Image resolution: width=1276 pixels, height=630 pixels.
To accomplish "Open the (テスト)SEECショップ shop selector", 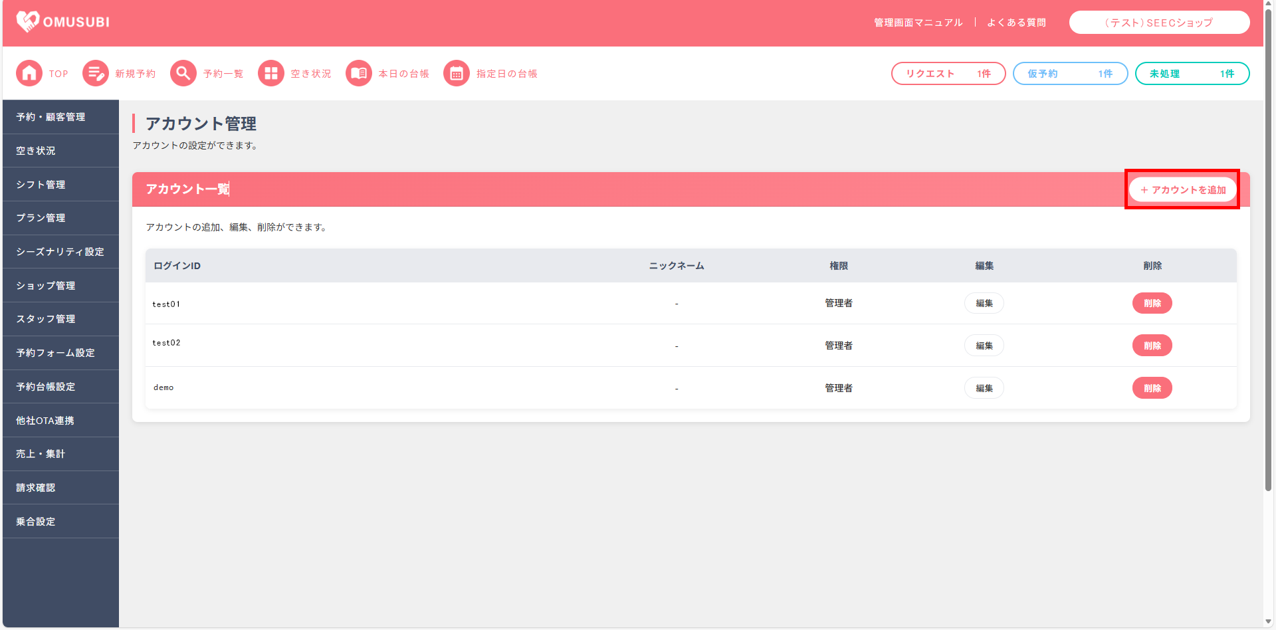I will (1158, 23).
